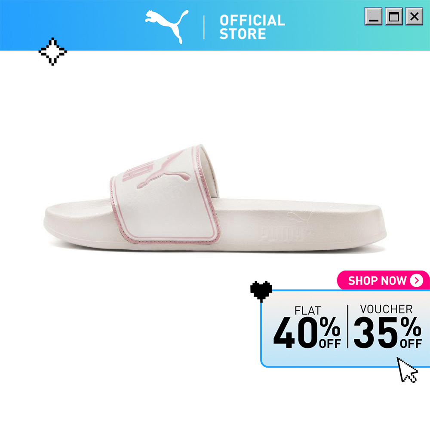
Task: Click the pixelated mouse cursor icon
Action: pos(407,370)
